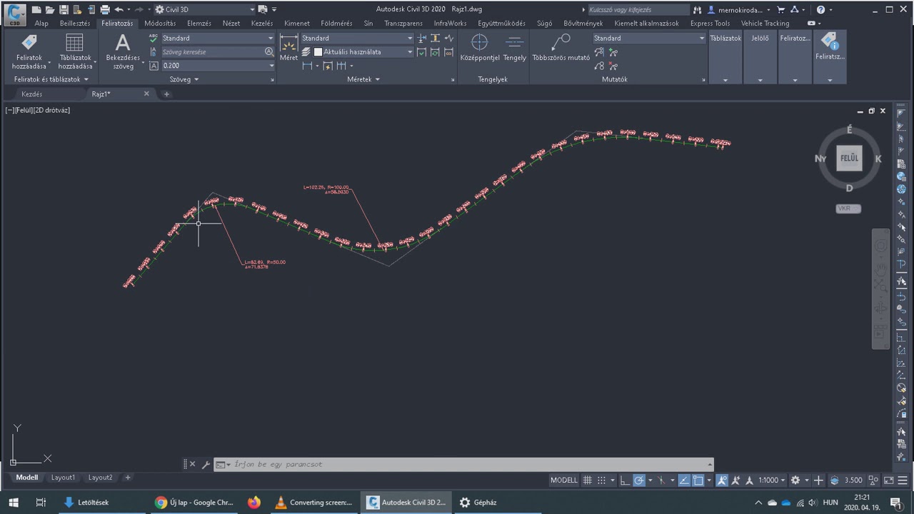Click the Plot printer icon

coord(105,10)
